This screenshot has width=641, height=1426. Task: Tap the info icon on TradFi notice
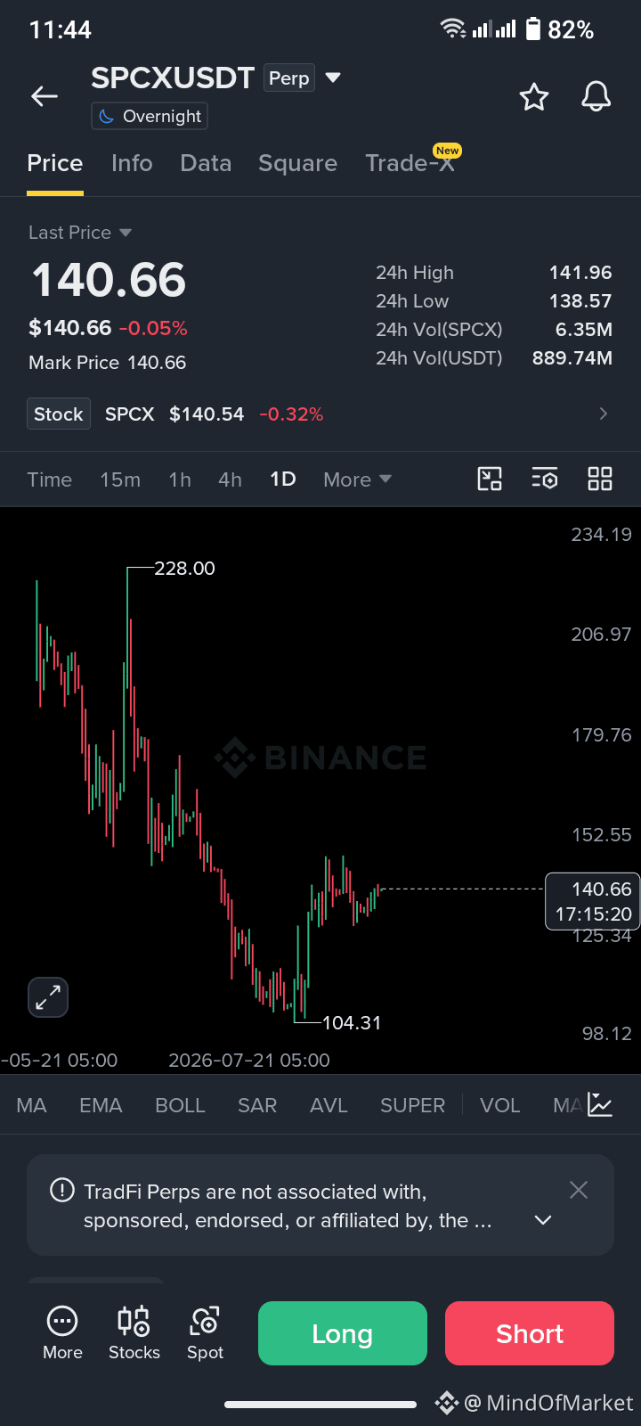pyautogui.click(x=62, y=1190)
